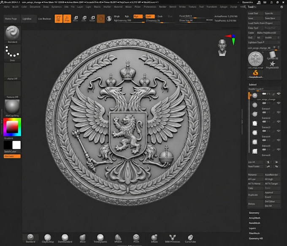
Task: Select the Cylinder3D tool icon
Action: pos(272,55)
